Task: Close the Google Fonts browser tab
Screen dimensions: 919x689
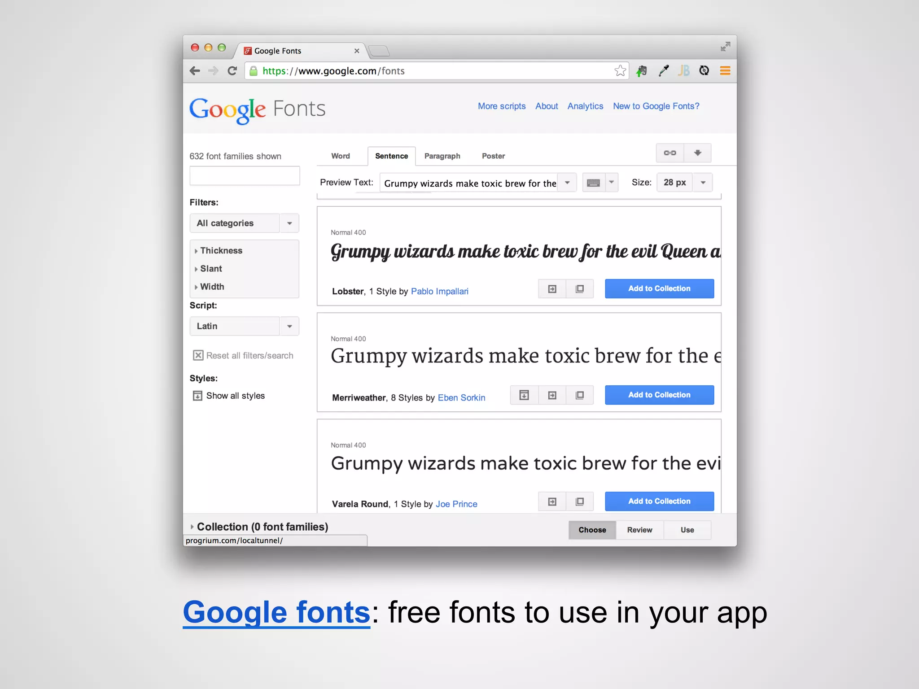Action: [x=357, y=51]
